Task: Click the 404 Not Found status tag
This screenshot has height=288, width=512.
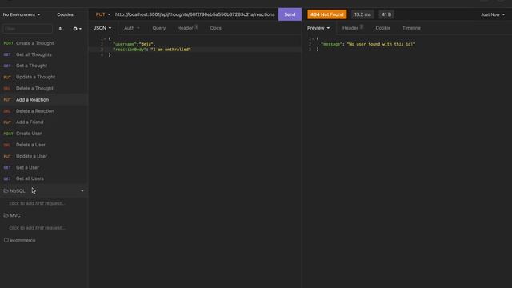Action: click(327, 14)
